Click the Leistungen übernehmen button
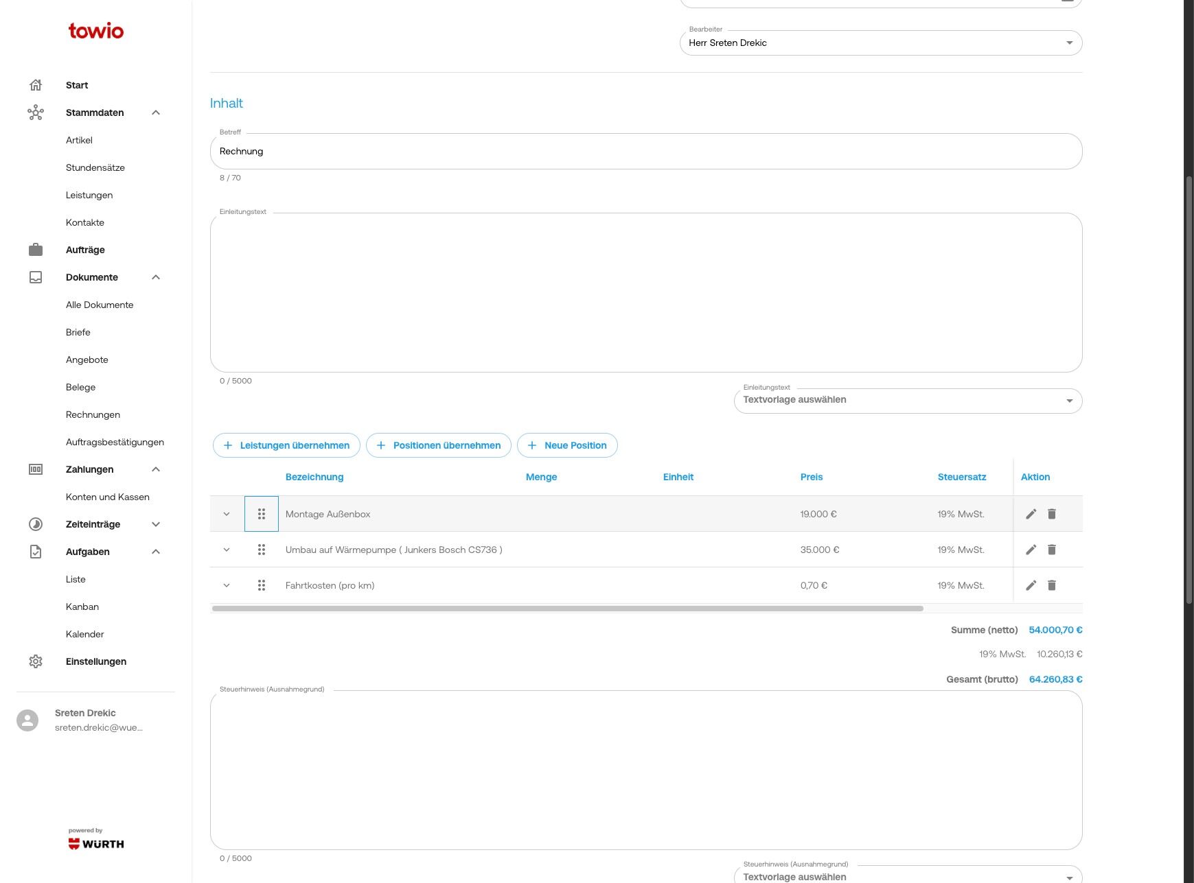 point(286,445)
